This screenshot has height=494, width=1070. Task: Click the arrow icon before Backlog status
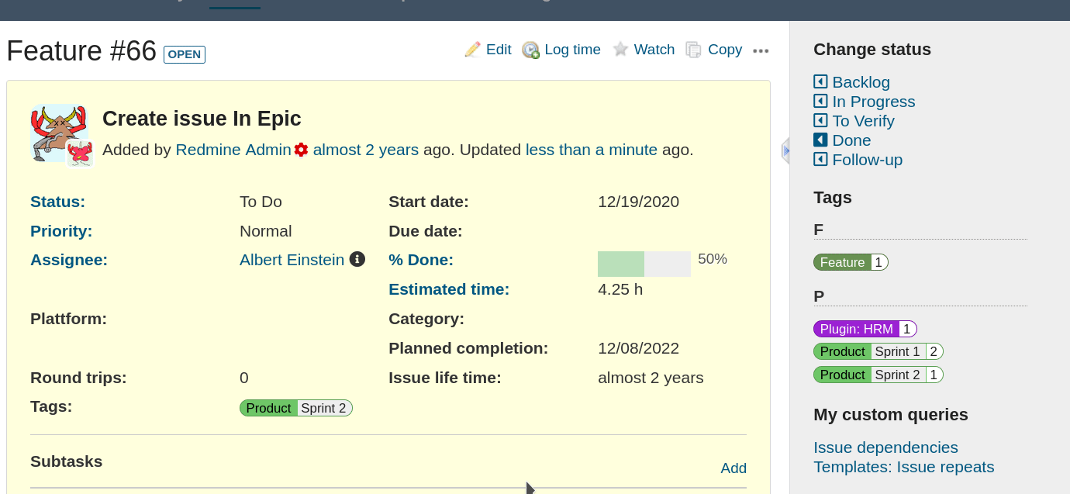821,81
